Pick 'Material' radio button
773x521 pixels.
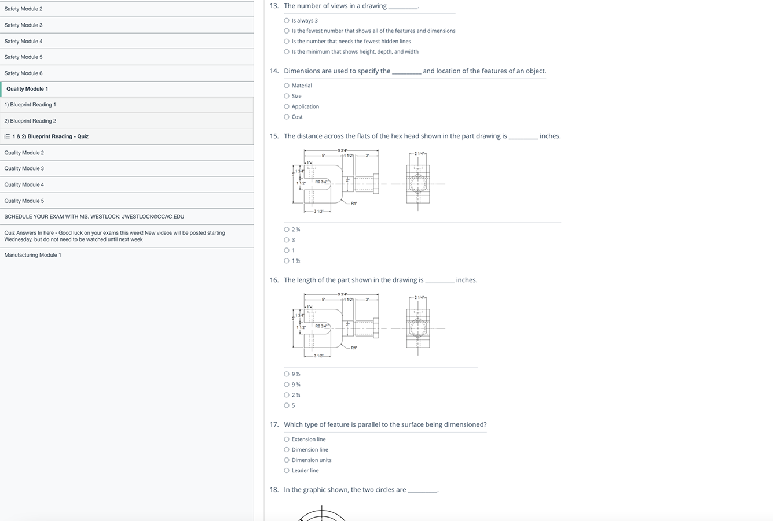[x=287, y=86]
